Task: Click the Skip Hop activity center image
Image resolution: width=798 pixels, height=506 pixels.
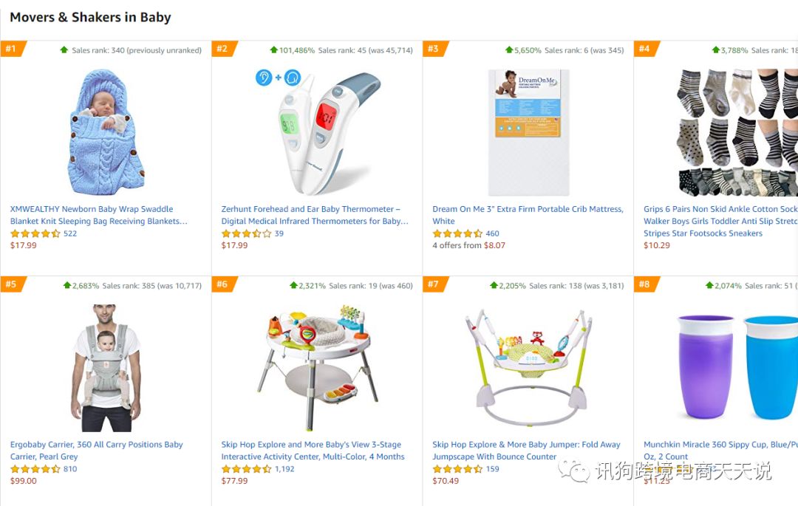Action: [318, 368]
